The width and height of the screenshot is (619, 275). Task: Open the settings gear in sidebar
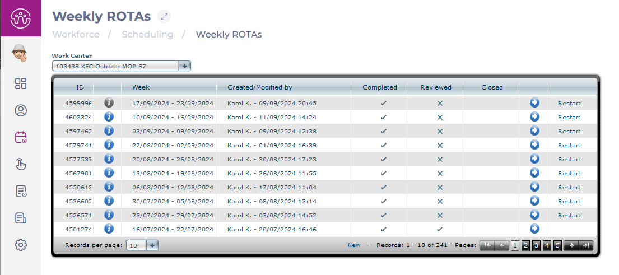[x=21, y=245]
